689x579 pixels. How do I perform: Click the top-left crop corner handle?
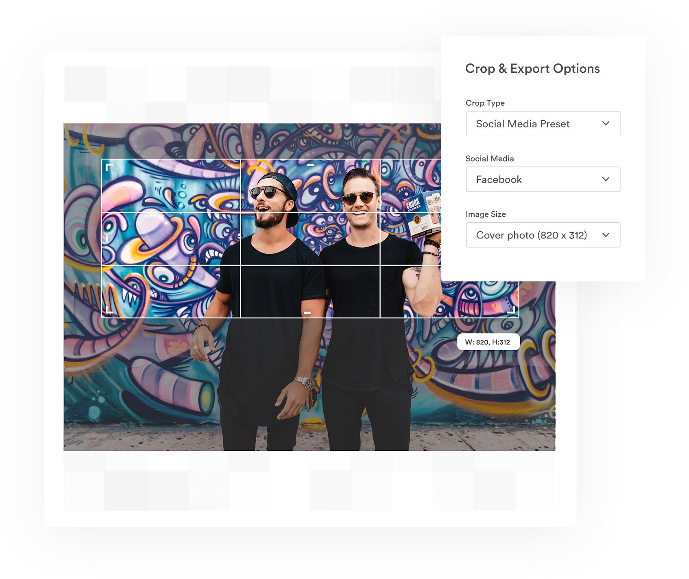(x=109, y=167)
